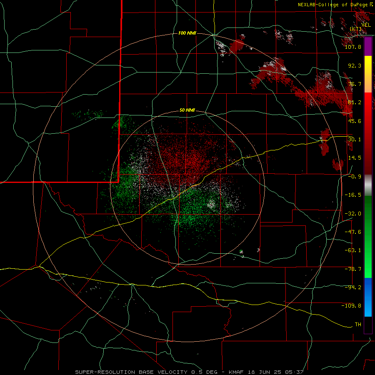Select the 107.8 legend value

353,47
